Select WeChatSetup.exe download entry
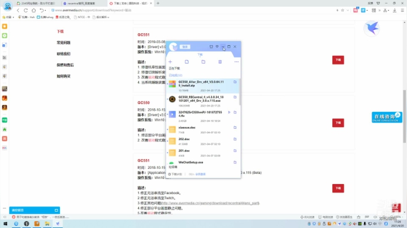Image resolution: width=407 pixels, height=228 pixels. point(203,163)
